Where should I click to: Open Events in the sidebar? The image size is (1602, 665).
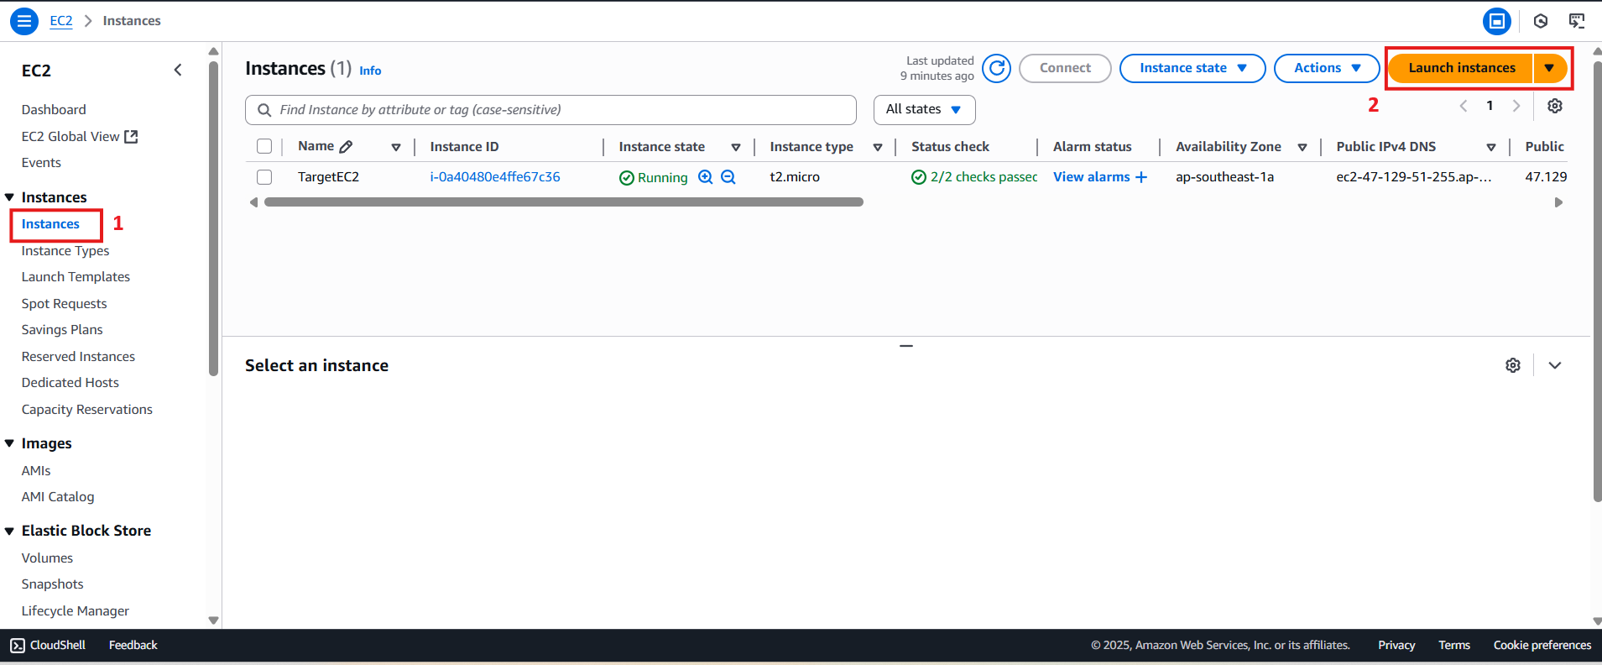41,163
